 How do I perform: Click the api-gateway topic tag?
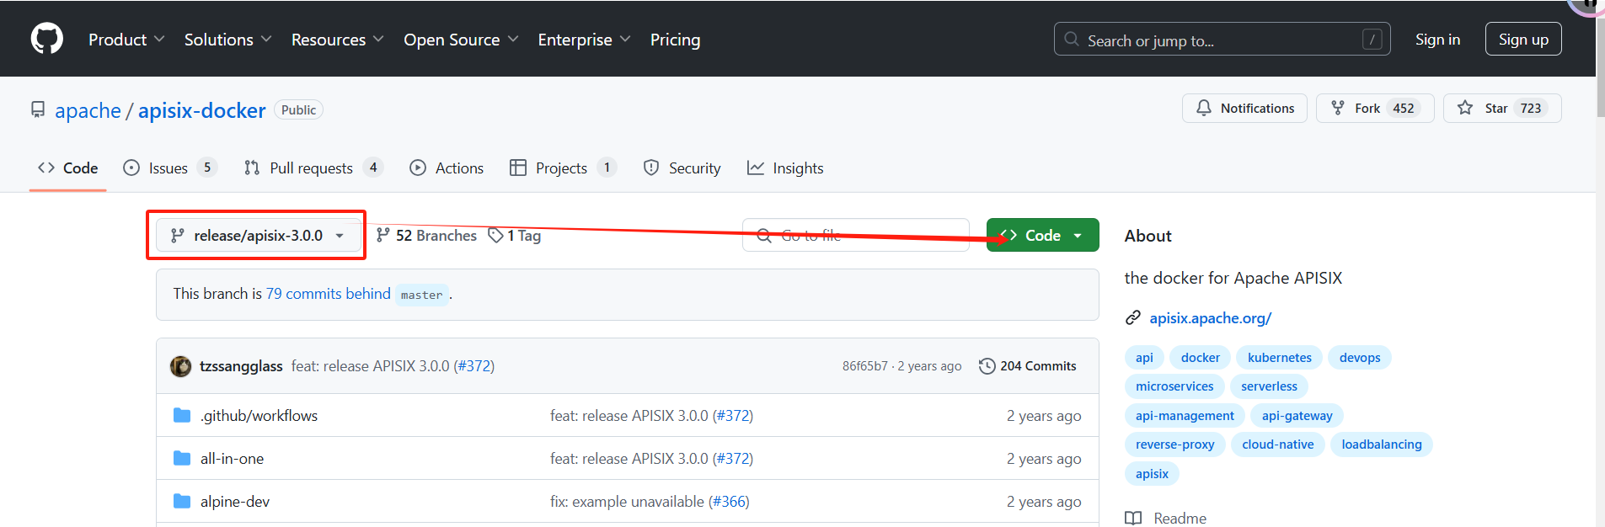tap(1297, 416)
